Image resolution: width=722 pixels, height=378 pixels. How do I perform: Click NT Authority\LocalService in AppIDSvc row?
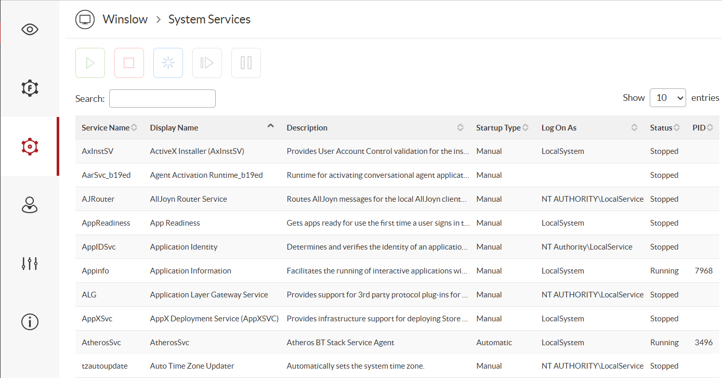pos(587,247)
